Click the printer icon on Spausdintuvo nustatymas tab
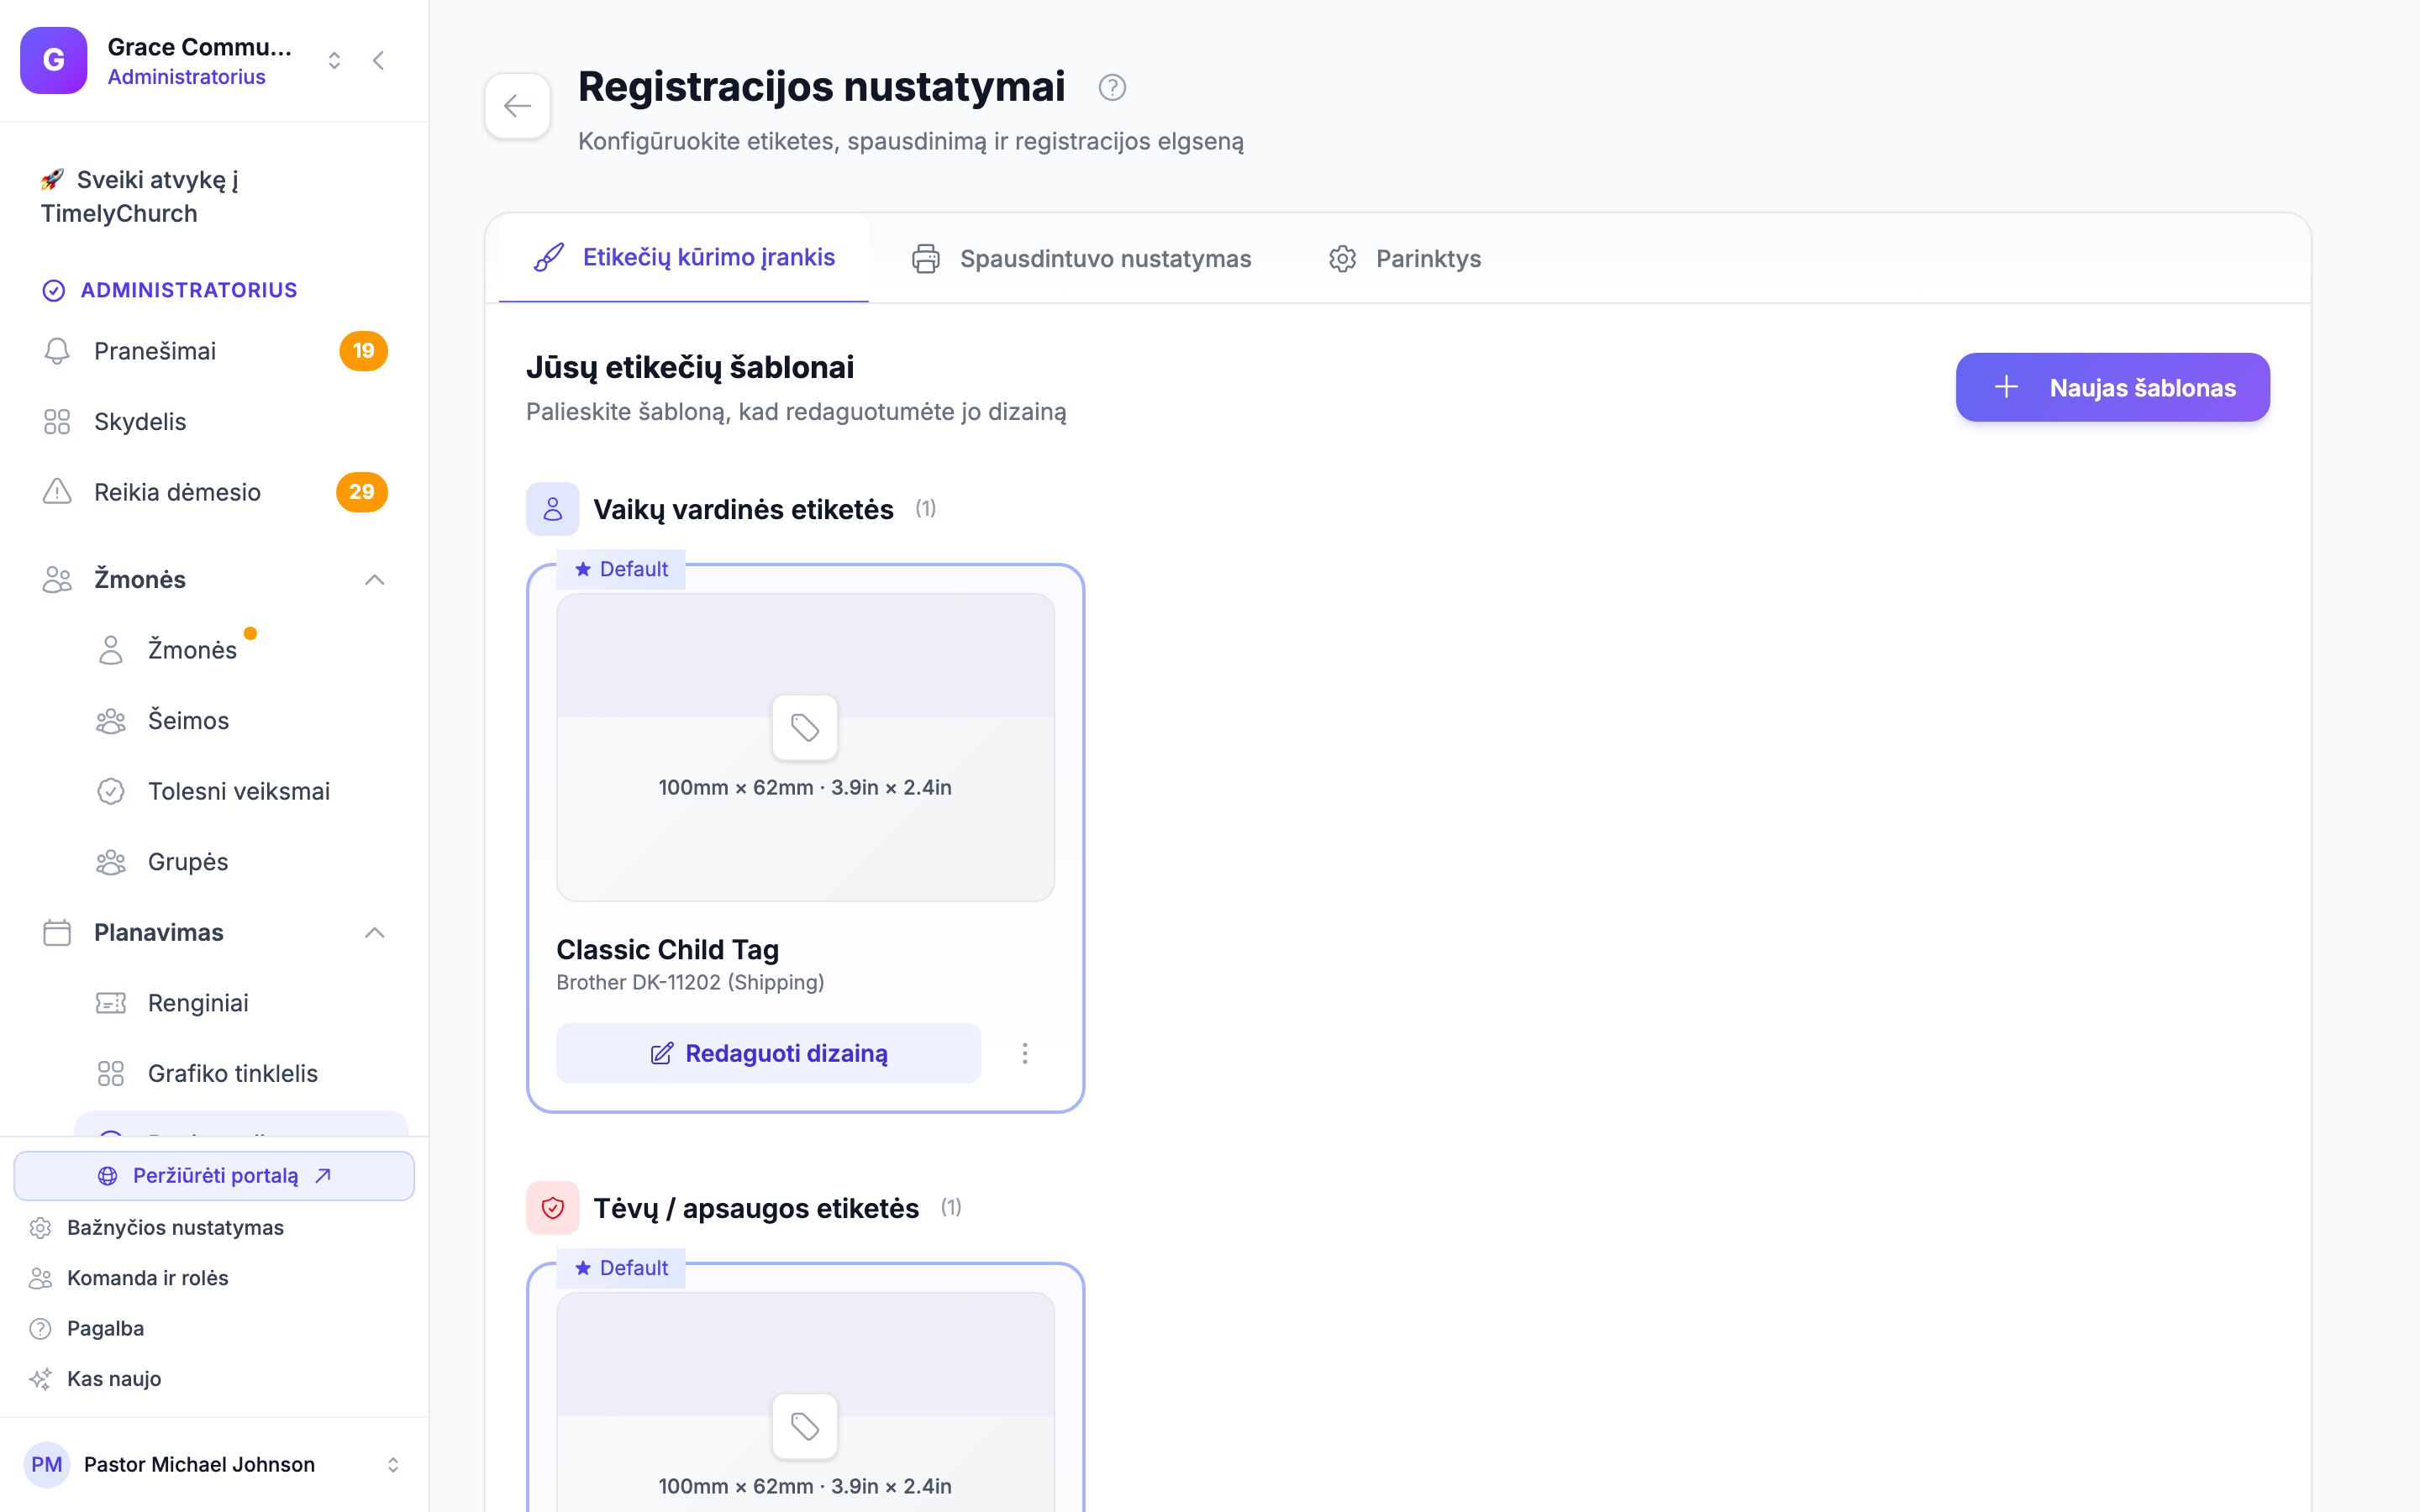This screenshot has height=1512, width=2420. (926, 259)
